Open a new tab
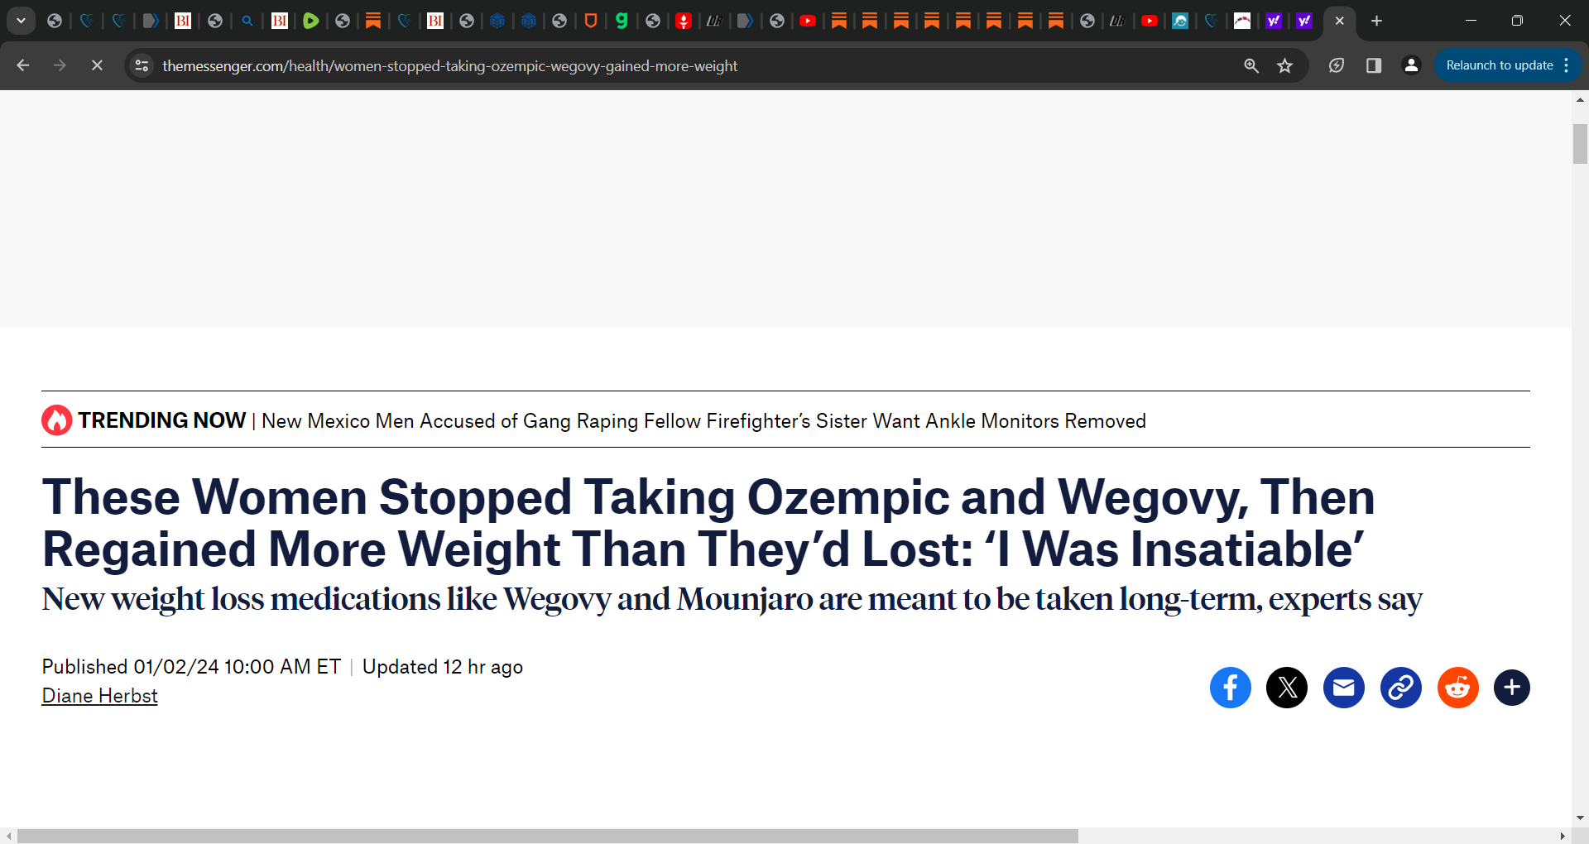The height and width of the screenshot is (844, 1589). point(1376,21)
